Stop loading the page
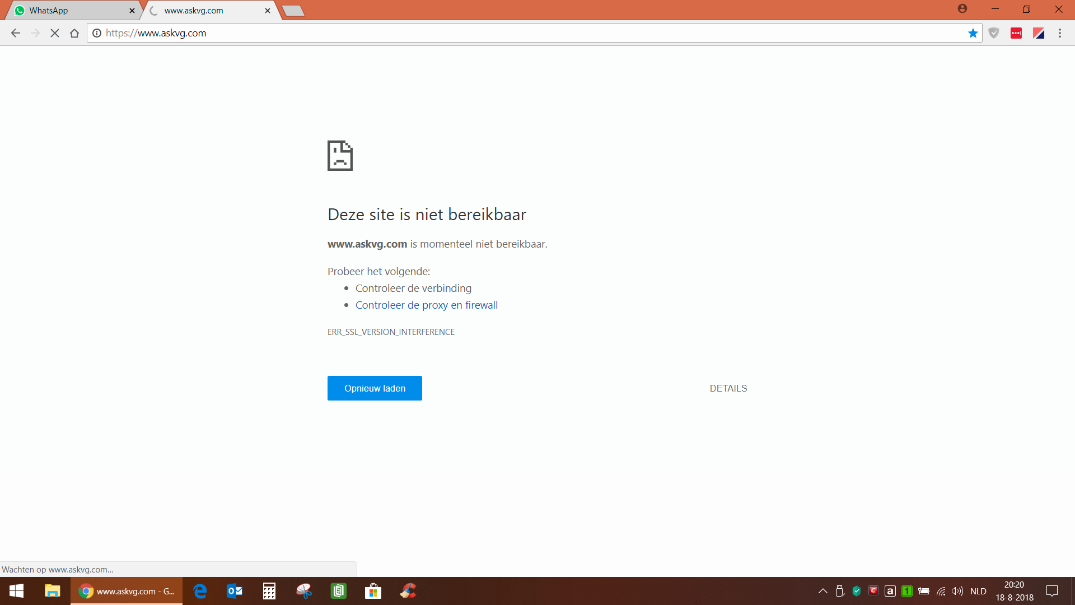Screen dimensions: 1075x605 [x=55, y=33]
